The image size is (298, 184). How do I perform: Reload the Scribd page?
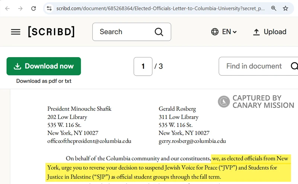point(33,8)
